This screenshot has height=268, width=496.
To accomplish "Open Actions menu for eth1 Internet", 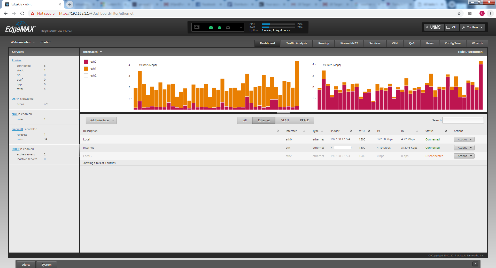I will tap(464, 148).
